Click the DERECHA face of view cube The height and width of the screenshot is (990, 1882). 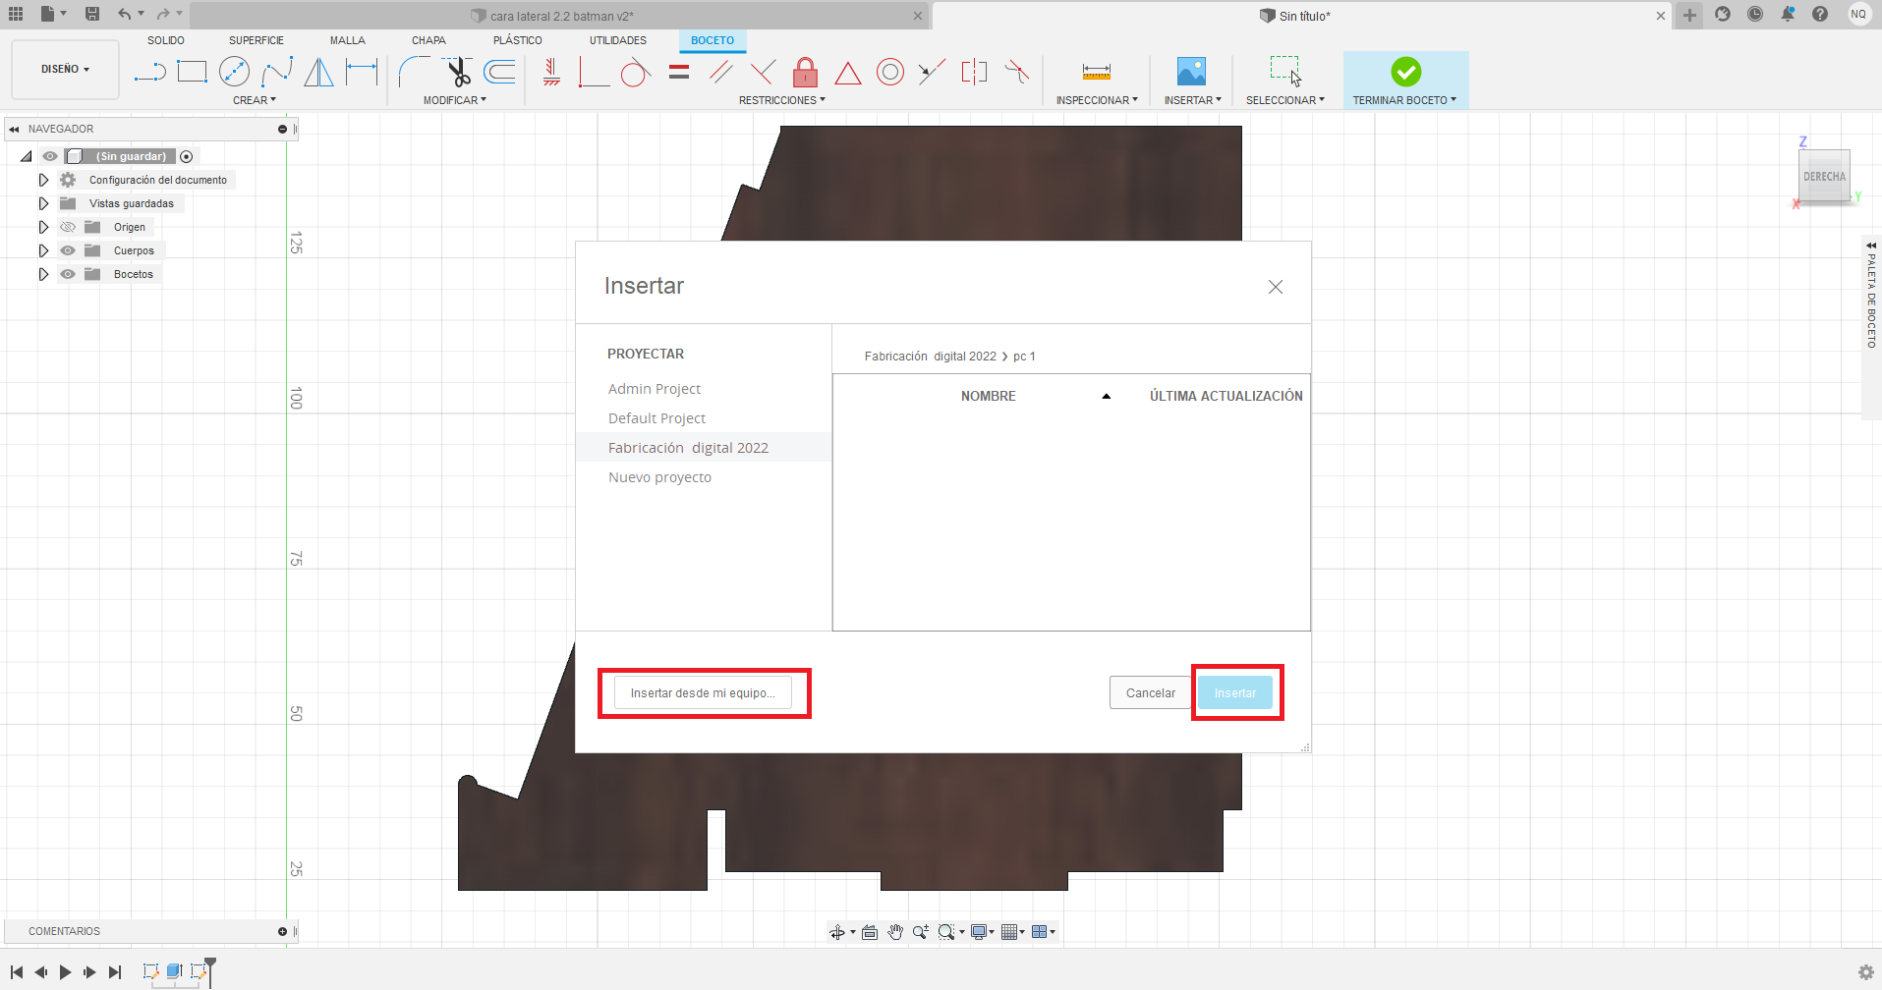(x=1824, y=177)
